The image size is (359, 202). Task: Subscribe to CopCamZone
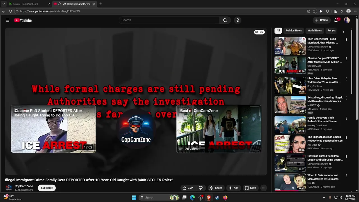click(x=47, y=188)
